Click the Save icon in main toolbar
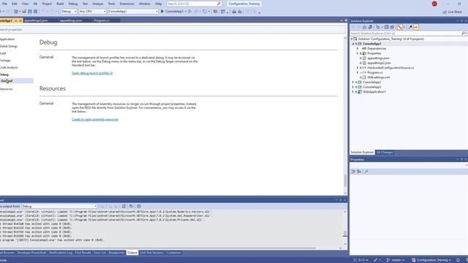This screenshot has width=468, height=263. click(x=30, y=12)
